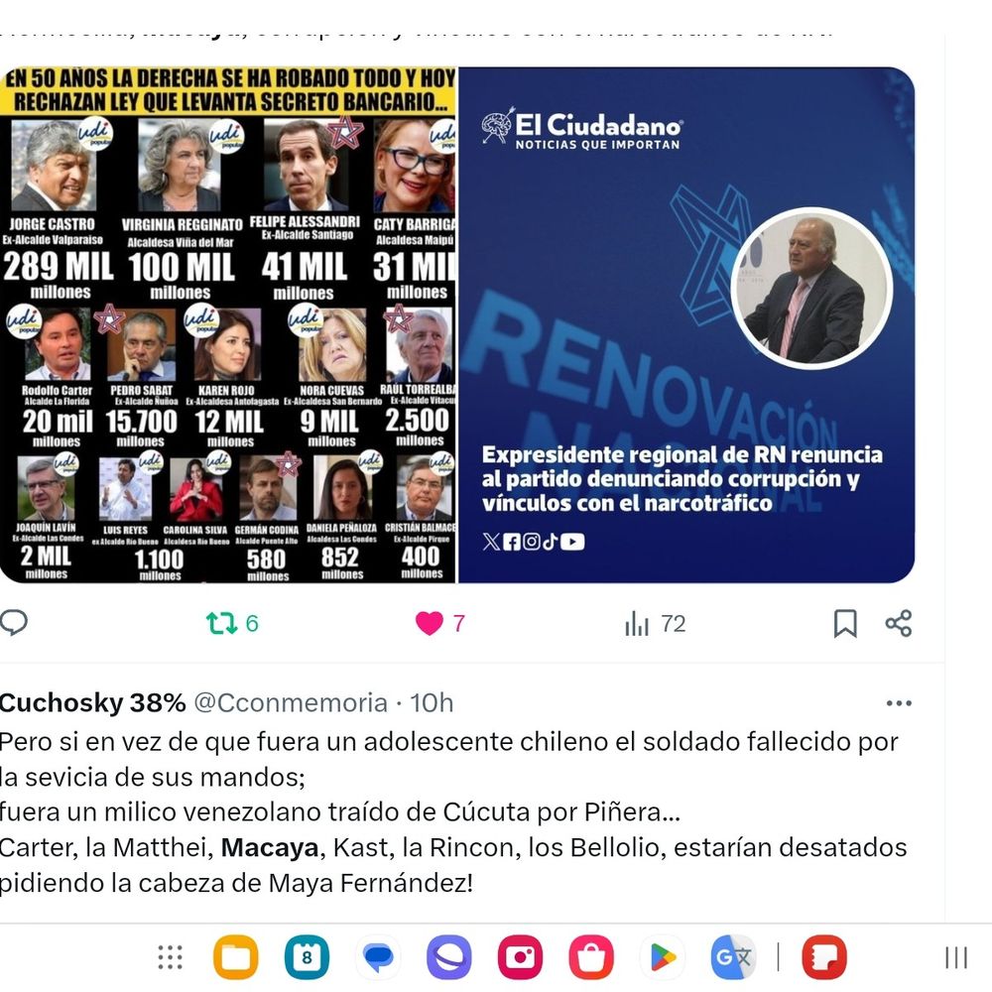
Task: View analytics showing 72 views
Action: (x=655, y=624)
